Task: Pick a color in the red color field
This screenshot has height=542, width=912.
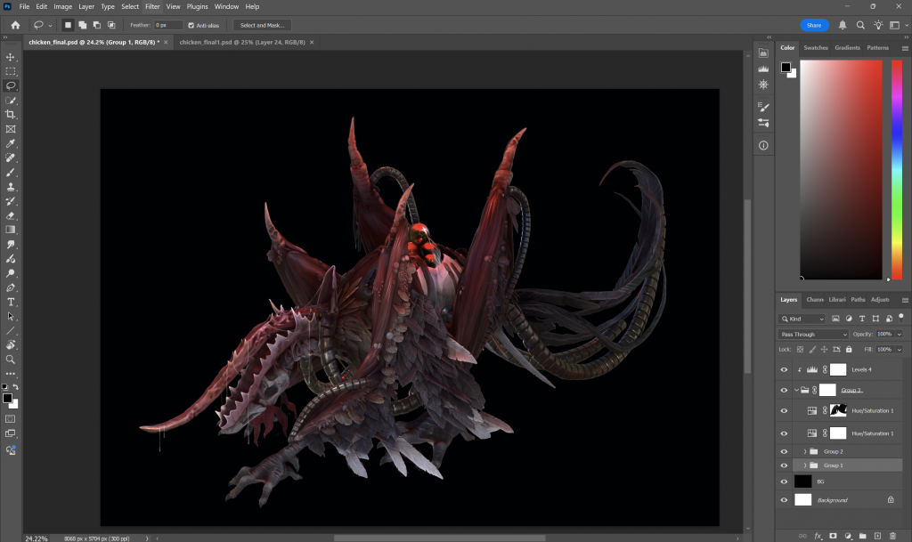Action: pos(841,170)
